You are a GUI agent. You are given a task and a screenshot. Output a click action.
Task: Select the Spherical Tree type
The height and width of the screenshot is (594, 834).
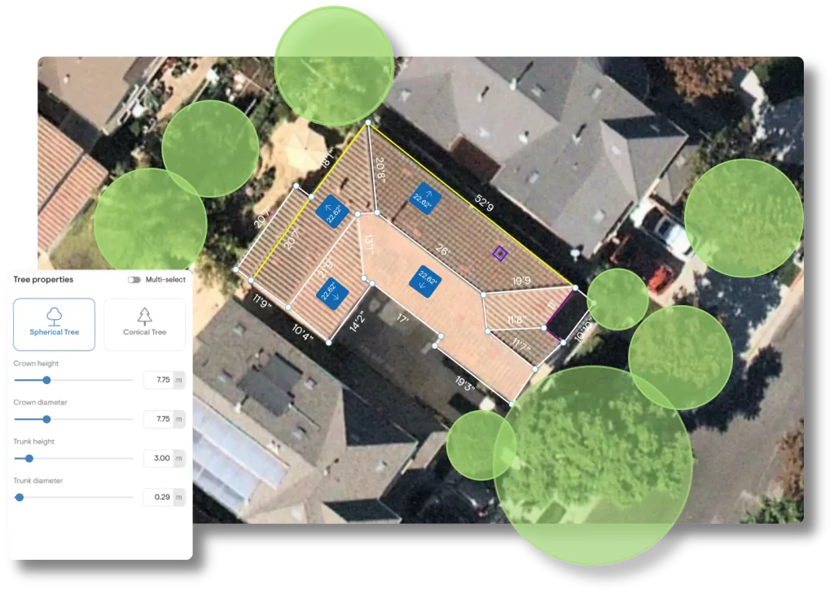coord(54,324)
